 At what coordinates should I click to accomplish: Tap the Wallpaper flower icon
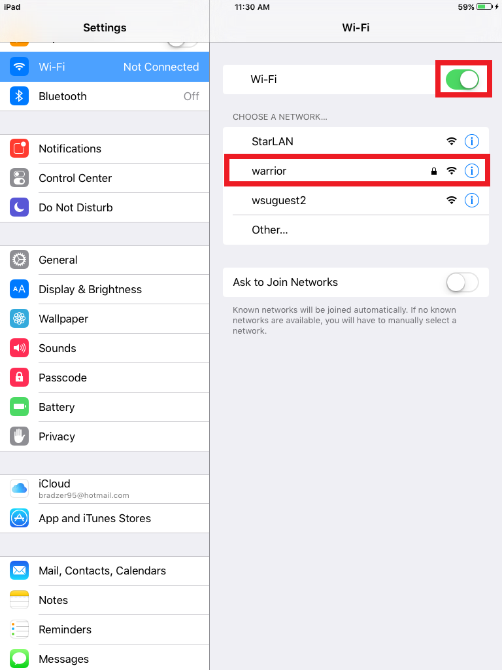pyautogui.click(x=19, y=319)
